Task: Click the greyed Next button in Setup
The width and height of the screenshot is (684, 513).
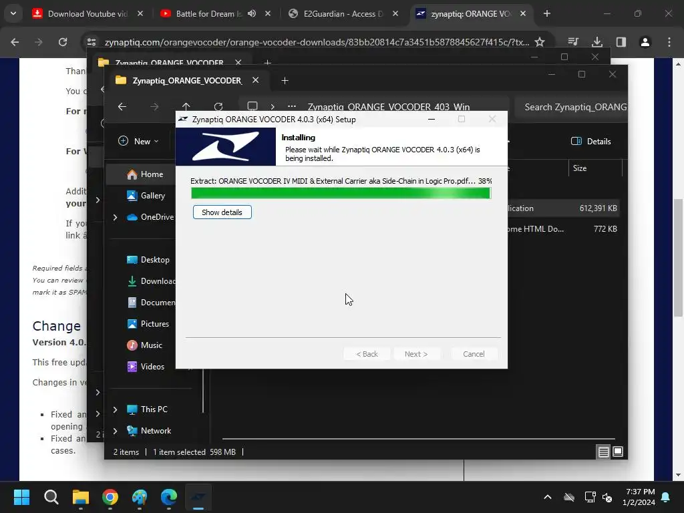Action: 416,354
